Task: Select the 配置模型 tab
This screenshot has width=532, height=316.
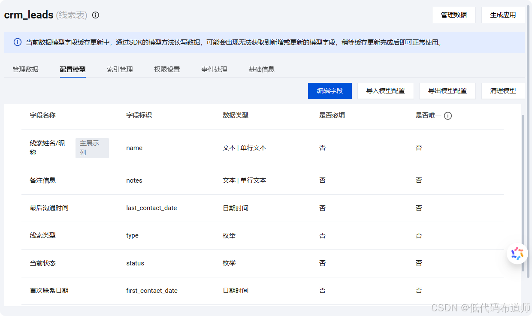Action: (x=73, y=69)
